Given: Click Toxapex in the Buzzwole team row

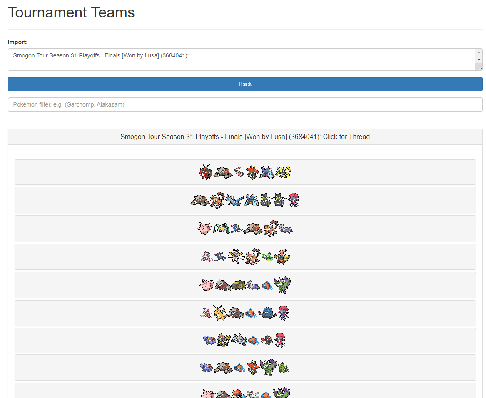Looking at the screenshot, I should point(267,172).
